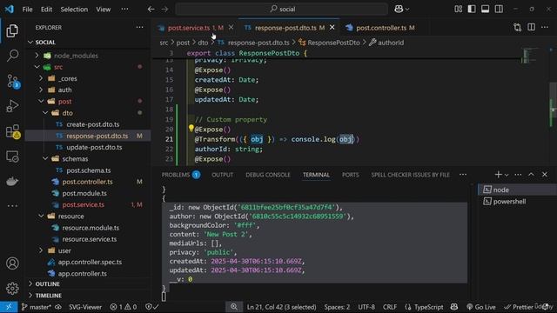Show errors and warnings count
The width and height of the screenshot is (557, 313).
click(x=123, y=307)
